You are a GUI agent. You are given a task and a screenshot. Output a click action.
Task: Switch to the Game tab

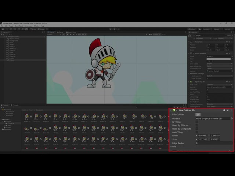pyautogui.click(x=60, y=32)
